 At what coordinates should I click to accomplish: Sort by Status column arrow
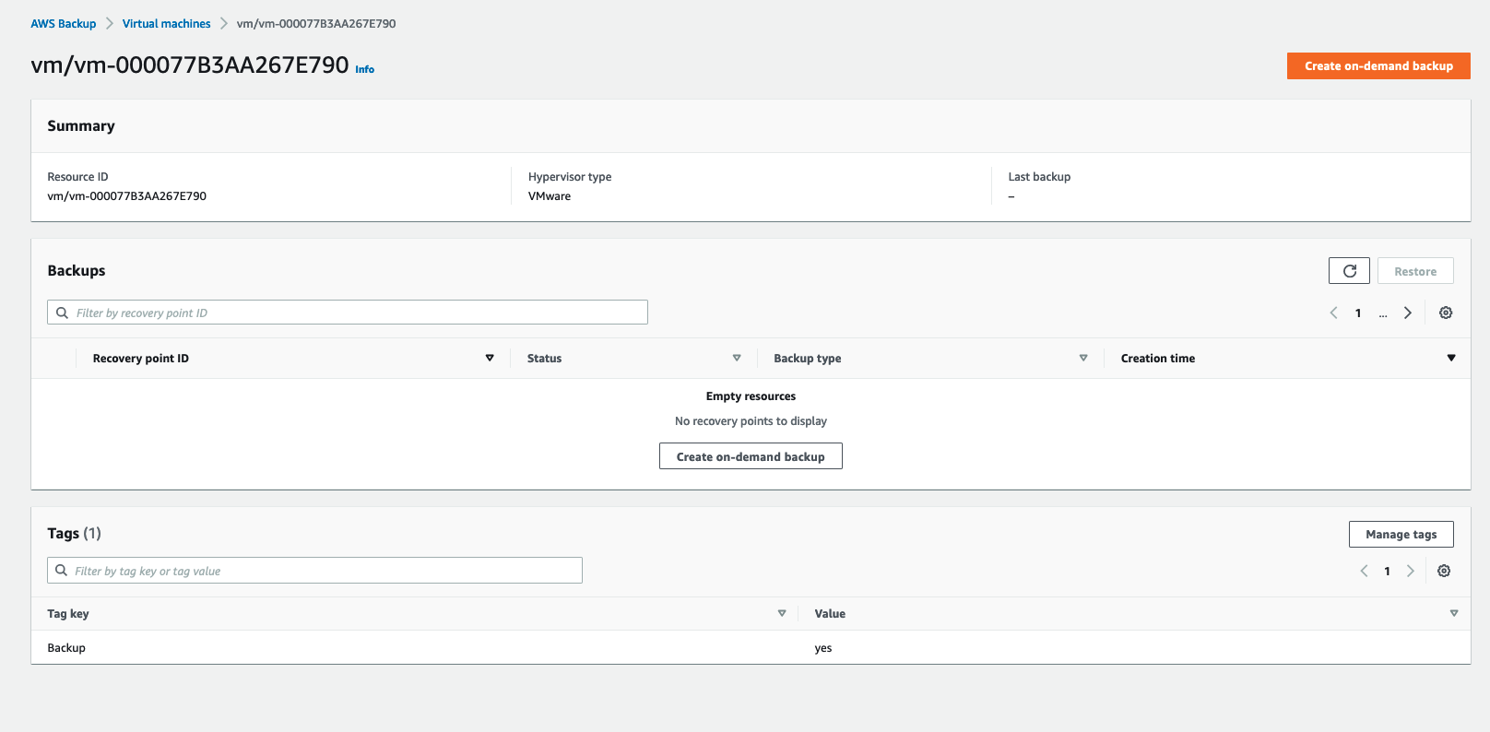pyautogui.click(x=737, y=358)
